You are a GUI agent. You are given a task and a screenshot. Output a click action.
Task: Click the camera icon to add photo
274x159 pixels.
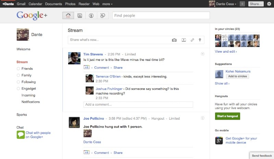click(x=174, y=40)
